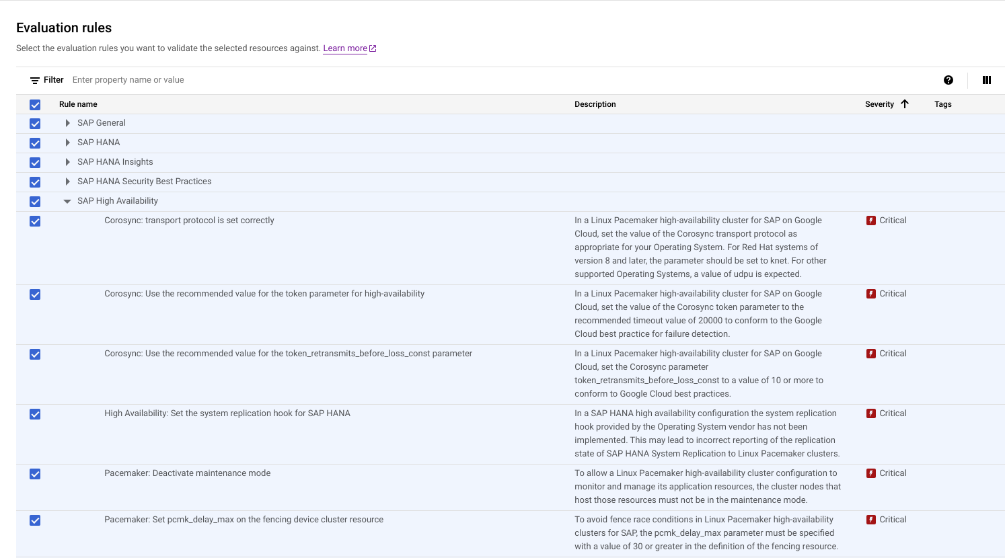Image resolution: width=1005 pixels, height=558 pixels.
Task: Click the Description column header
Action: (x=595, y=104)
